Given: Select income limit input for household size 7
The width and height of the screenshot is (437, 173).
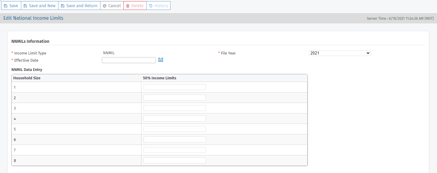Looking at the screenshot, I should (174, 150).
